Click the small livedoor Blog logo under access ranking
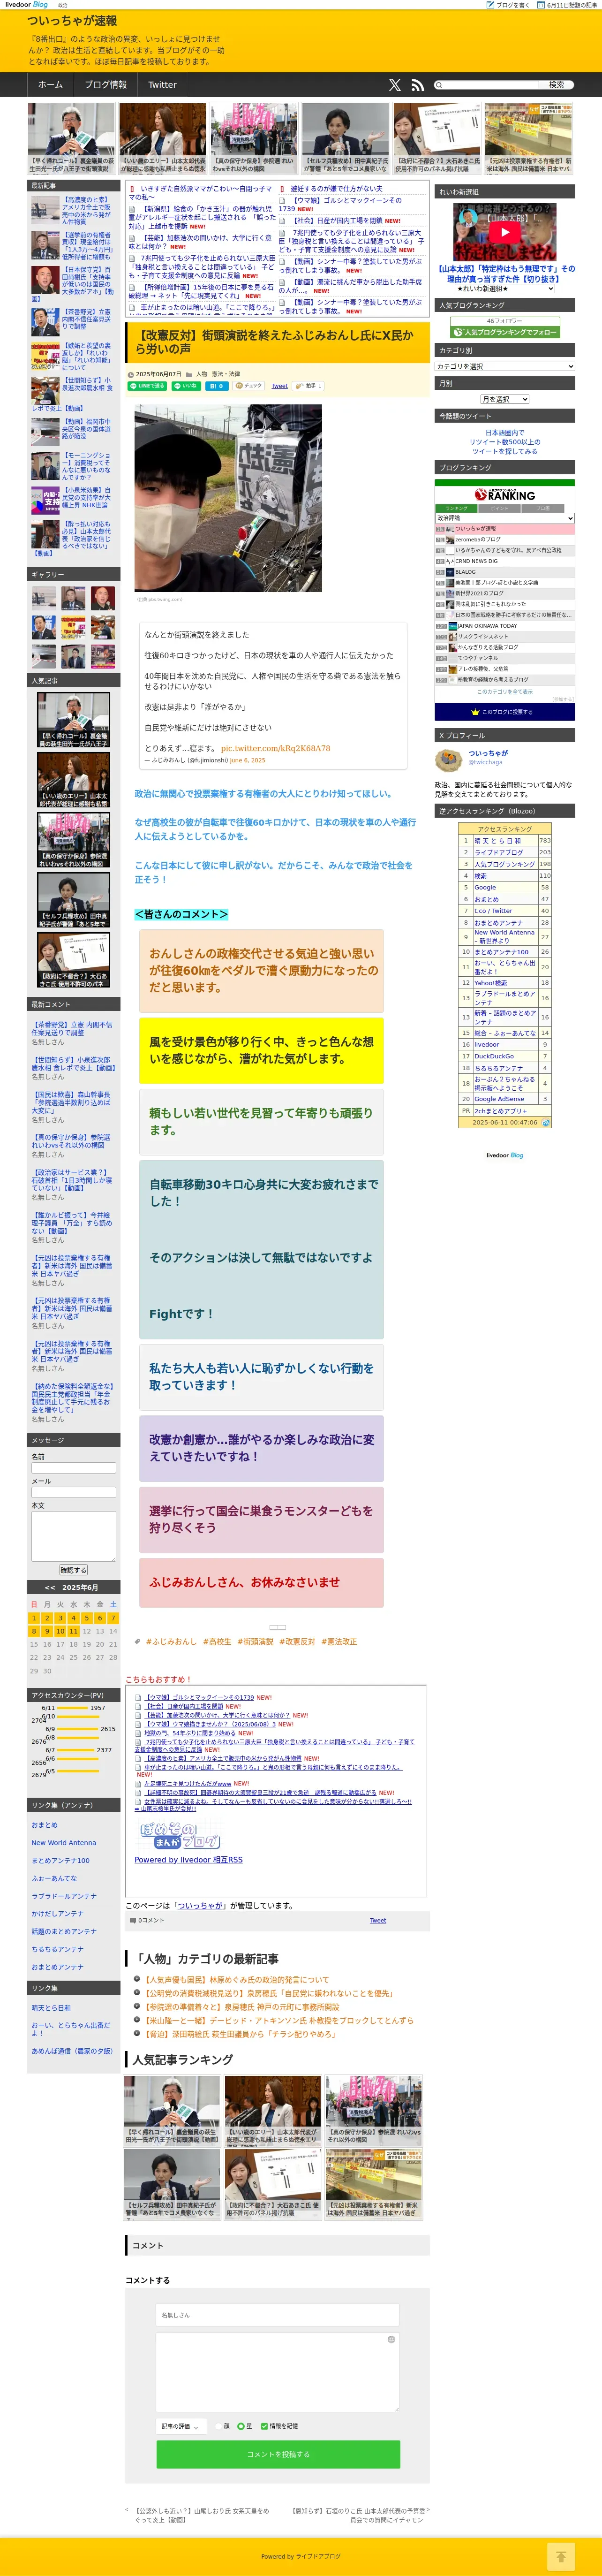The image size is (602, 2576). pyautogui.click(x=505, y=1155)
